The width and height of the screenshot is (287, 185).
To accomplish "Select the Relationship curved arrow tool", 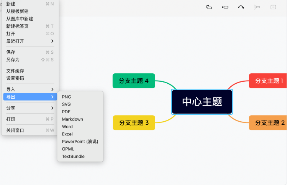I will pyautogui.click(x=241, y=7).
